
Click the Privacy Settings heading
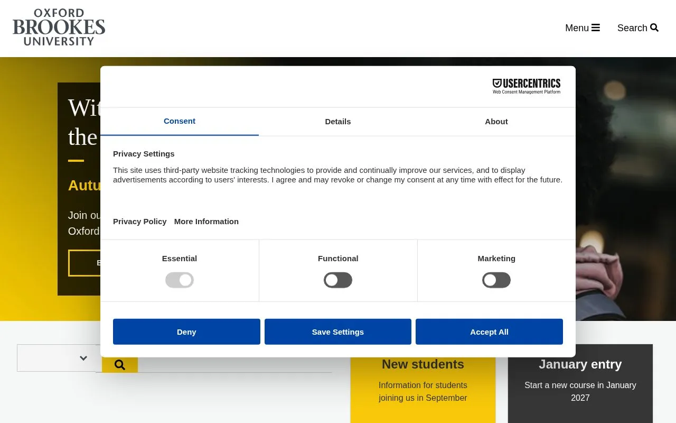pyautogui.click(x=144, y=154)
